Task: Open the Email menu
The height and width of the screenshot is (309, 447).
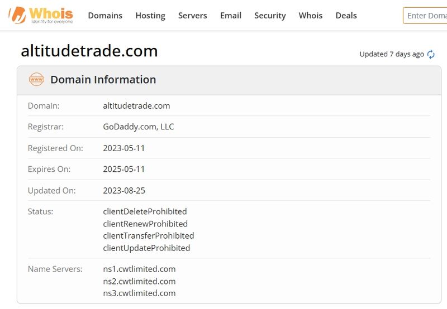Action: (231, 16)
